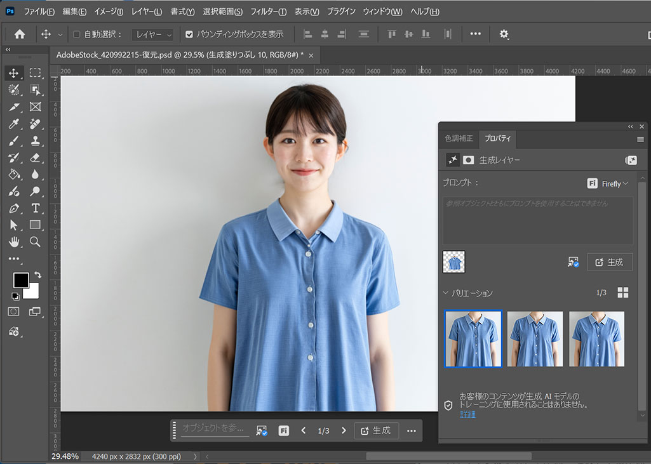Viewport: 651px width, 464px height.
Task: Select the Eraser tool
Action: [35, 157]
